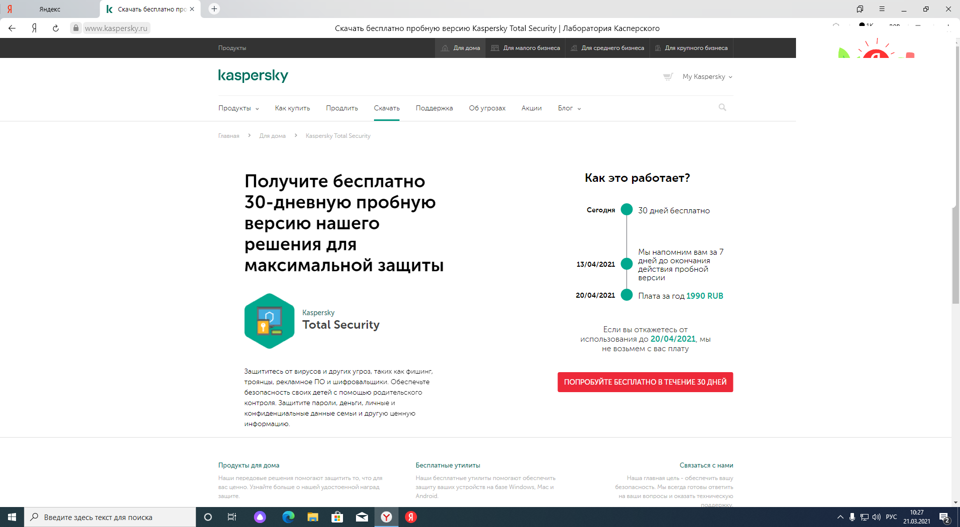Close the Kaspersky download tab
This screenshot has width=960, height=527.
(192, 9)
